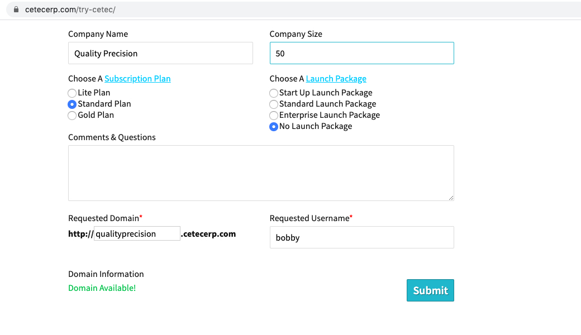Select the Standard Plan radio button
Viewport: 581px width, 335px height.
click(x=72, y=104)
